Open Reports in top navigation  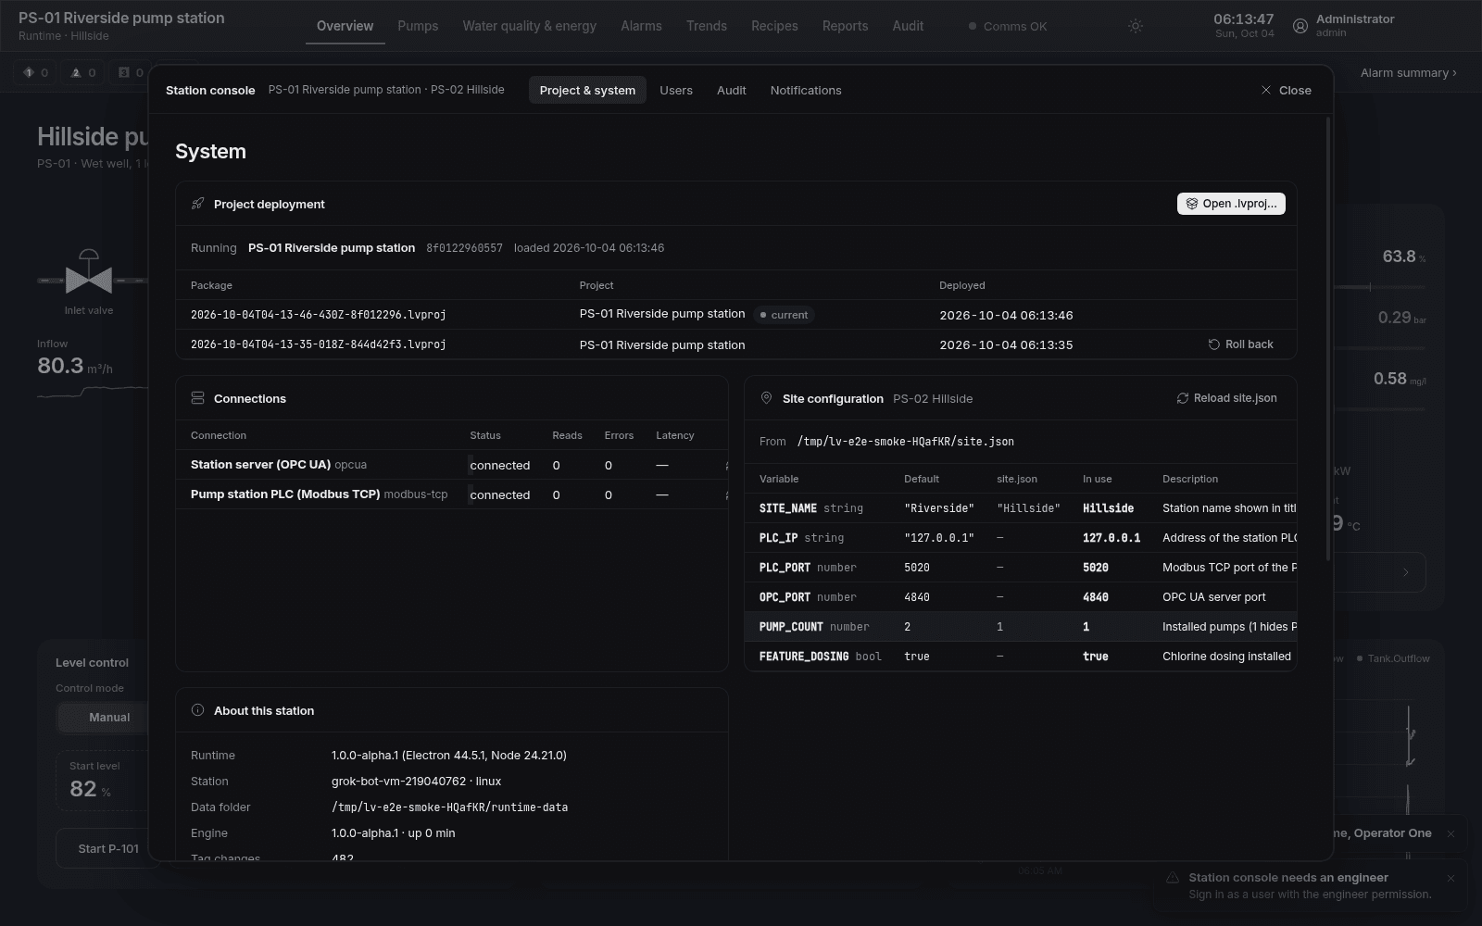point(845,26)
